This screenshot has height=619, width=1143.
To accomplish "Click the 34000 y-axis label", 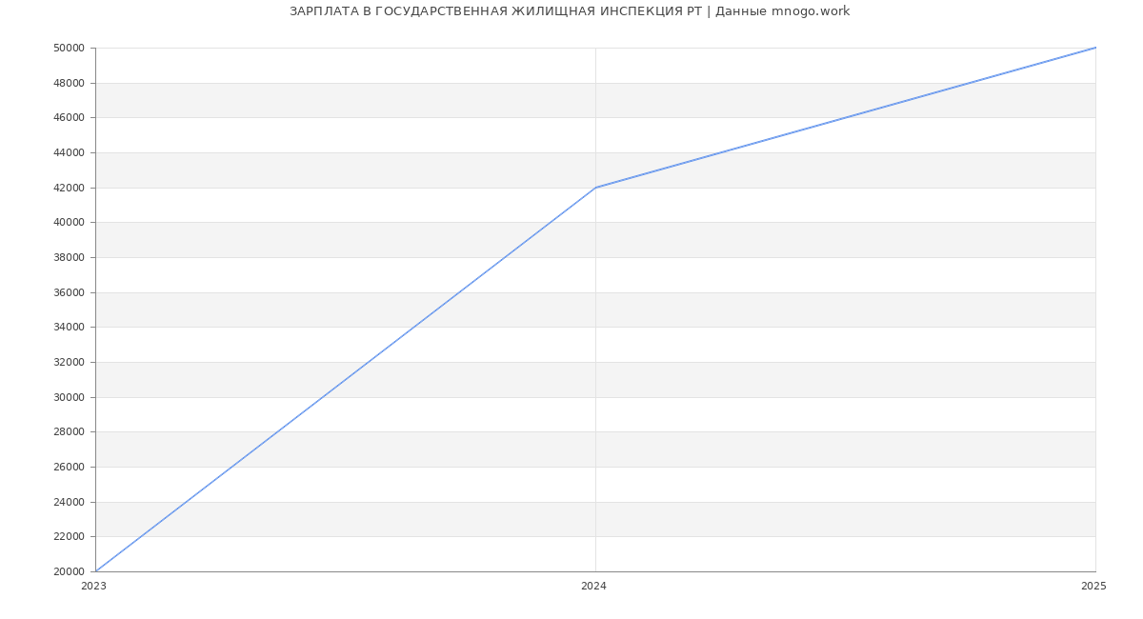I will click(69, 327).
